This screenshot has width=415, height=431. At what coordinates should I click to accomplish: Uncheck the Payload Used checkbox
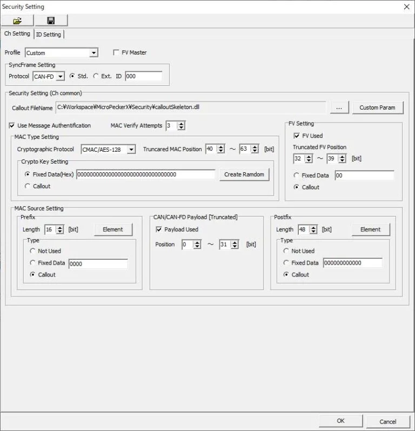click(159, 230)
